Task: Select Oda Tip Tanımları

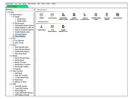Action: [21, 75]
